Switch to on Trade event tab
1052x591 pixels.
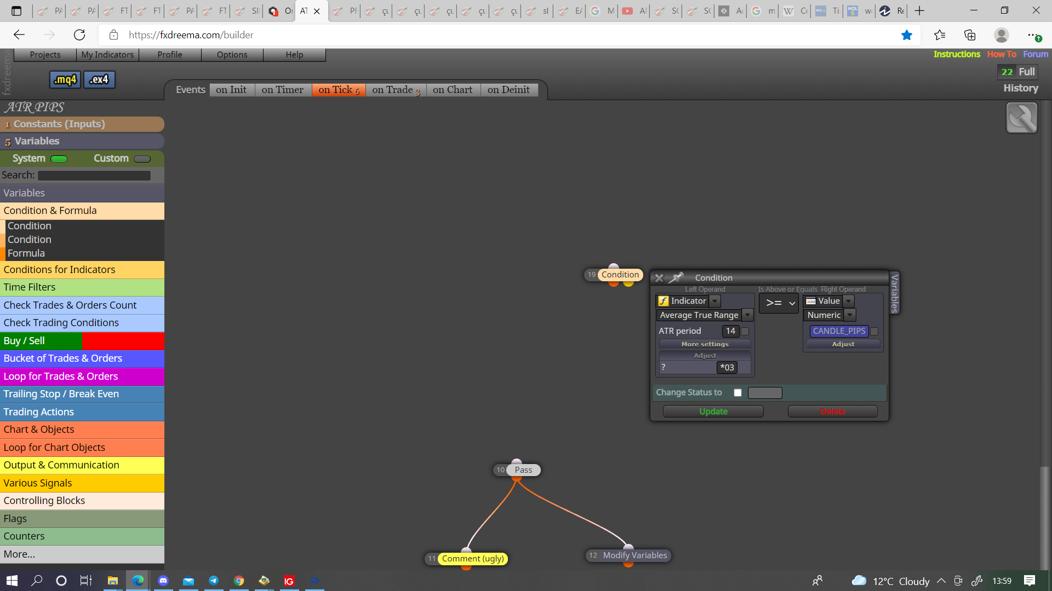pos(396,90)
